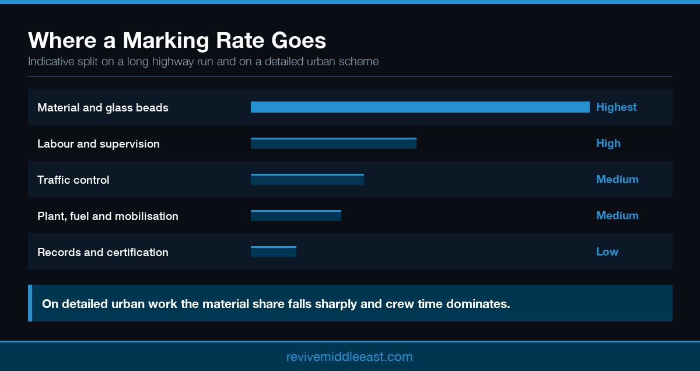
Task: Click the Material and glass beads bar
Action: (x=420, y=107)
